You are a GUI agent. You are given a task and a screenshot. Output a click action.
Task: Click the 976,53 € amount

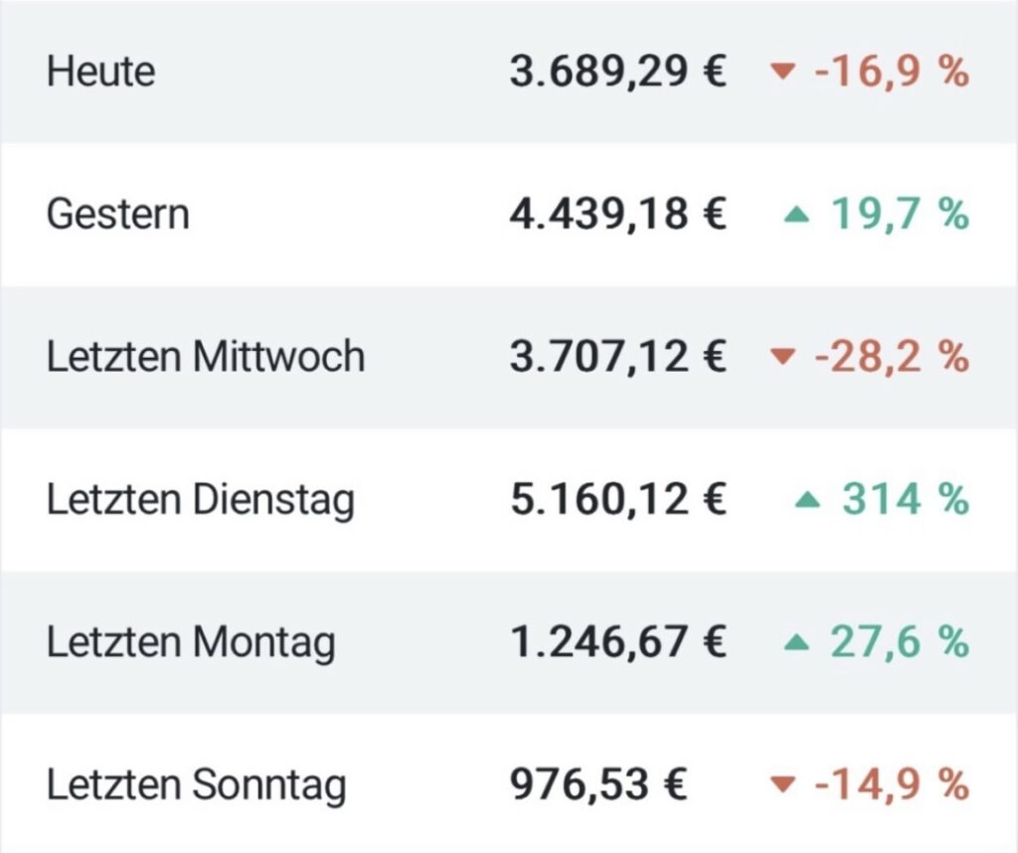coord(597,784)
